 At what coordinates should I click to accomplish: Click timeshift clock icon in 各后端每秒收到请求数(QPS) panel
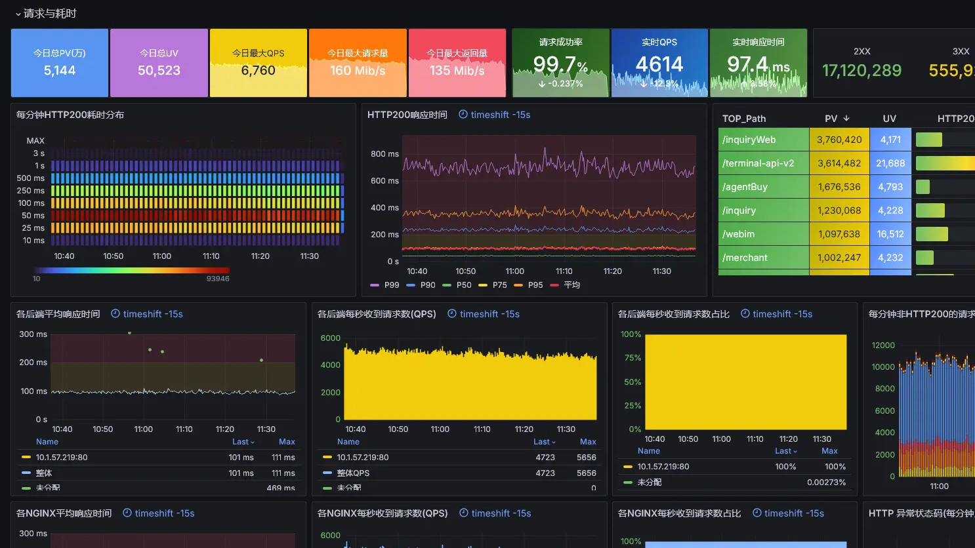452,314
